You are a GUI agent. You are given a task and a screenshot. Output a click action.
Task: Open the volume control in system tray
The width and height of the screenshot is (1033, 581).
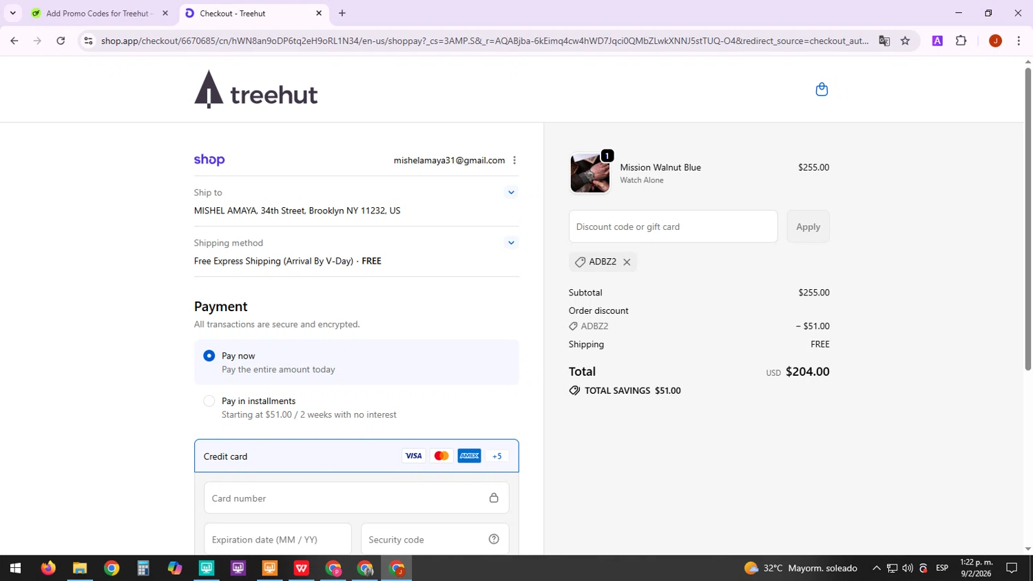pyautogui.click(x=908, y=568)
